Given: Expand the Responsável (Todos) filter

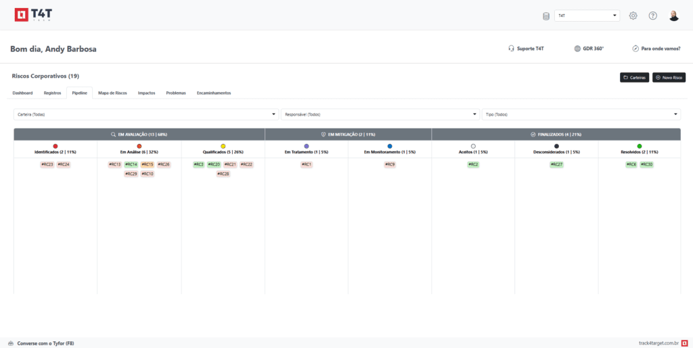Looking at the screenshot, I should coord(380,114).
